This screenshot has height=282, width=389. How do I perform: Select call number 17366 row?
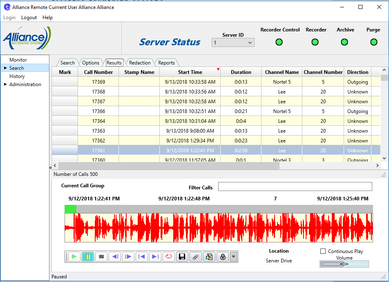tap(216, 111)
